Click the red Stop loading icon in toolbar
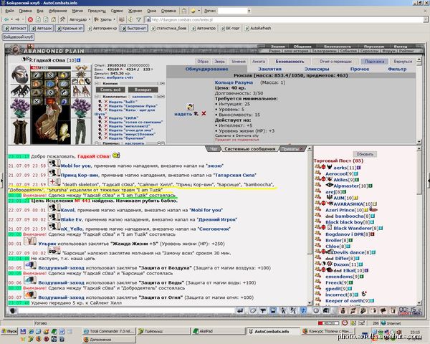The height and width of the screenshot is (344, 430). (x=30, y=19)
